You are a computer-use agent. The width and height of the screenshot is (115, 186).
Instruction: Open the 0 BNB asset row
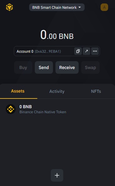coord(58,109)
